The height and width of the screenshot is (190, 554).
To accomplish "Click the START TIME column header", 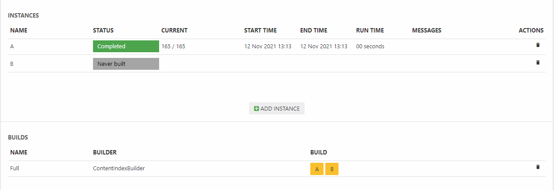I will point(260,30).
